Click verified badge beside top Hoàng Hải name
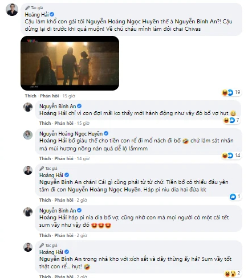Image resolution: width=252 pixels, height=278 pixels. (52, 14)
